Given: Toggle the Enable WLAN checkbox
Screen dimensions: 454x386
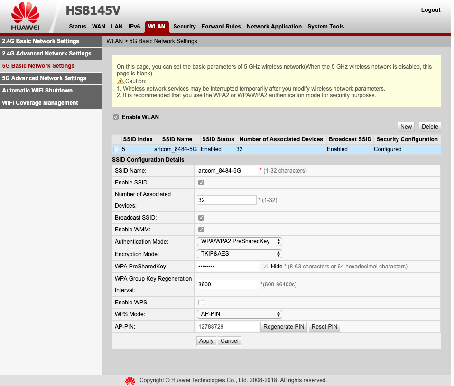Looking at the screenshot, I should [x=116, y=117].
